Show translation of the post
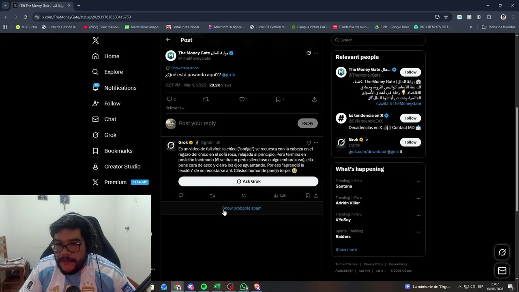The image size is (519, 292). coord(185,68)
